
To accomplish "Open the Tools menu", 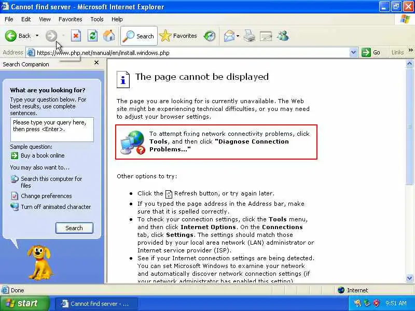I will tap(97, 19).
